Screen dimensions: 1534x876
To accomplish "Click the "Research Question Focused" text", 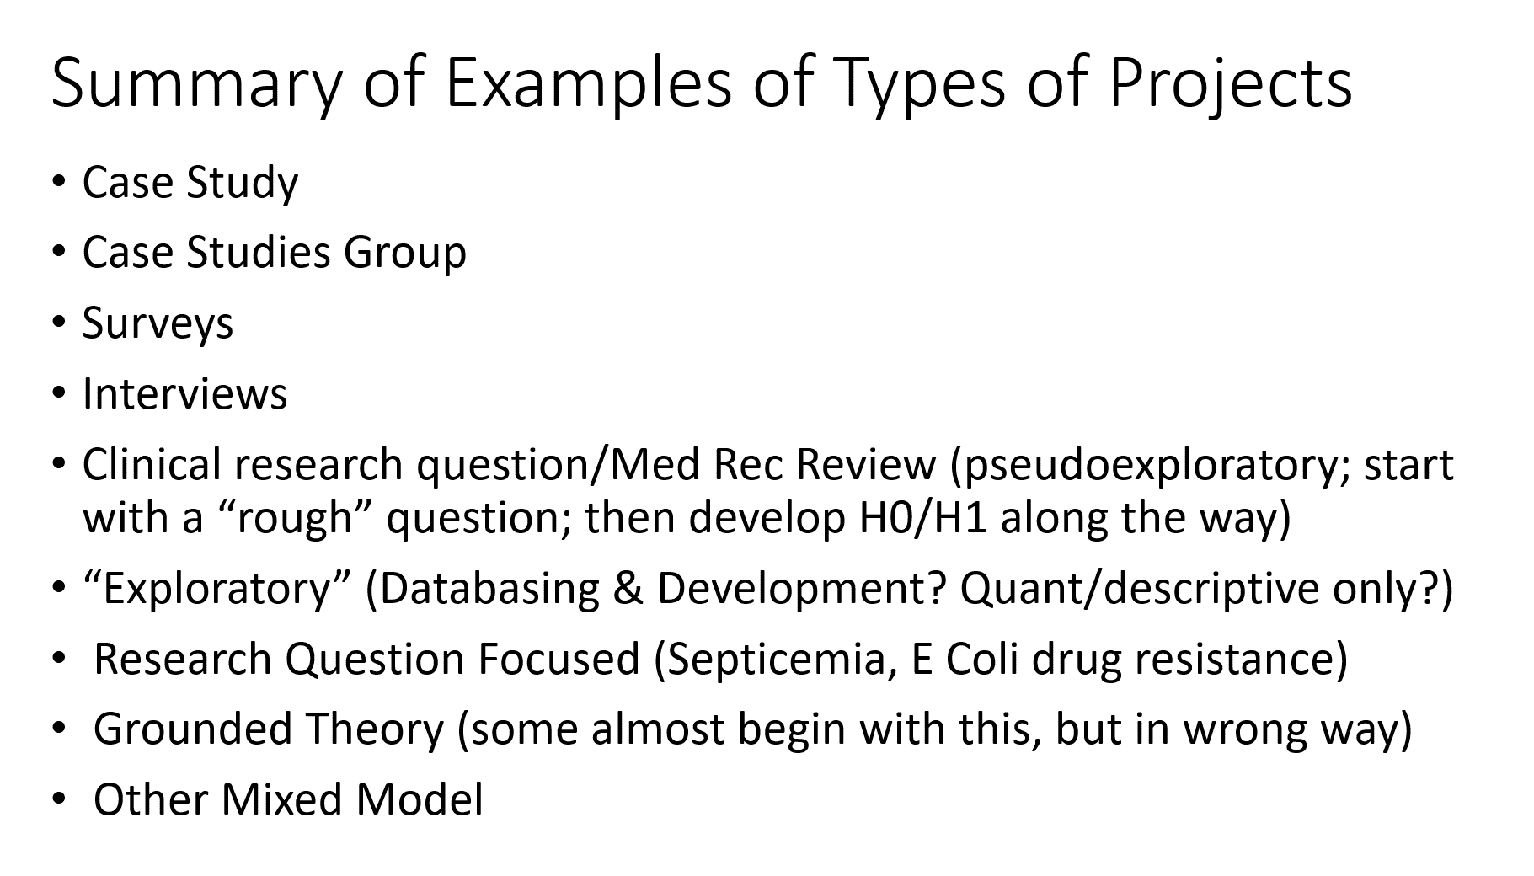I will [366, 659].
